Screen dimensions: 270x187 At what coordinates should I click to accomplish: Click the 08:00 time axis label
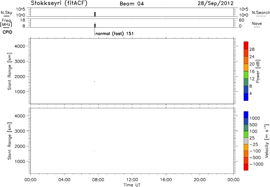click(x=98, y=180)
